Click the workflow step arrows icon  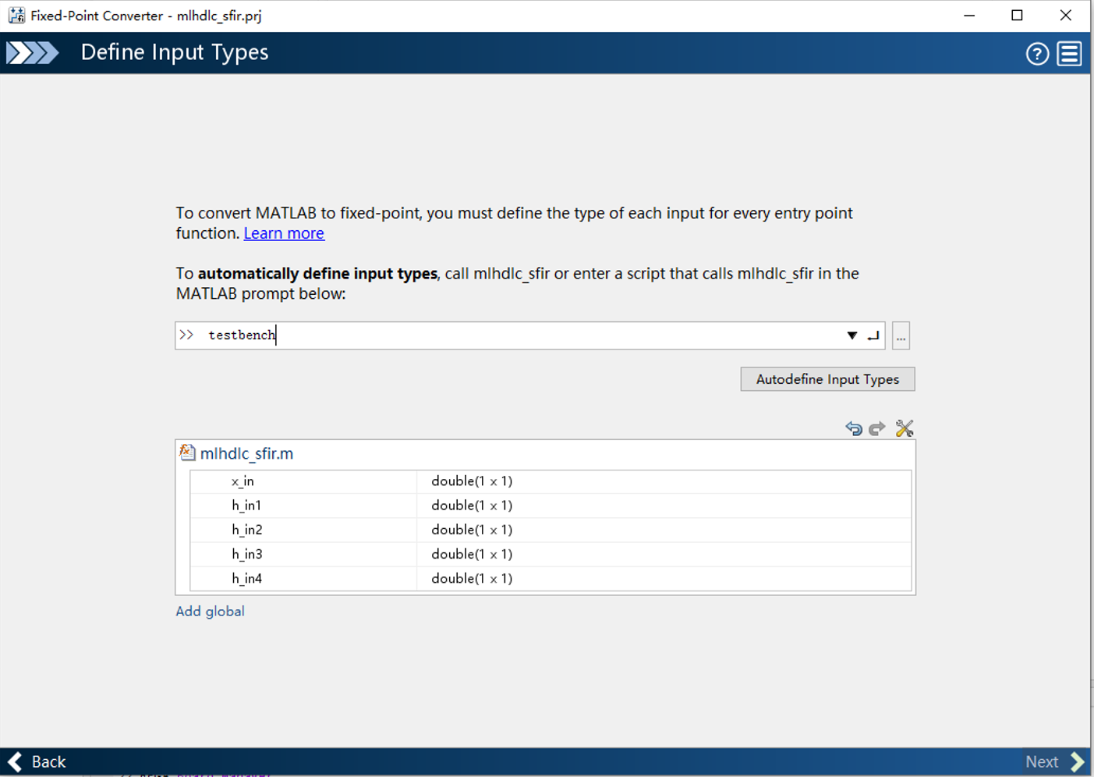point(33,52)
